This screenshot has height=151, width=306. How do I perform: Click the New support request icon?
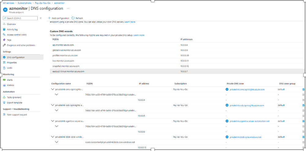(4, 115)
